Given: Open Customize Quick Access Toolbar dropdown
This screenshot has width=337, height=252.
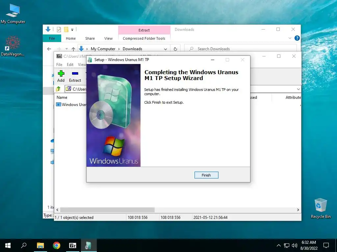Looking at the screenshot, I should 72,30.
